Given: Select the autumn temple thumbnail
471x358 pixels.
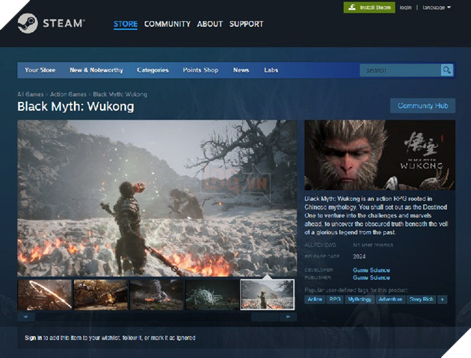Looking at the screenshot, I should click(x=101, y=295).
